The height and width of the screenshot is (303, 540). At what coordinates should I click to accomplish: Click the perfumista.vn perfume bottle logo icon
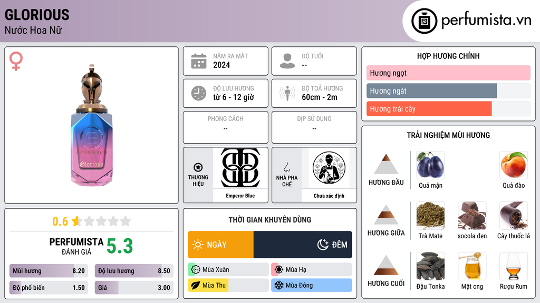coord(424,21)
